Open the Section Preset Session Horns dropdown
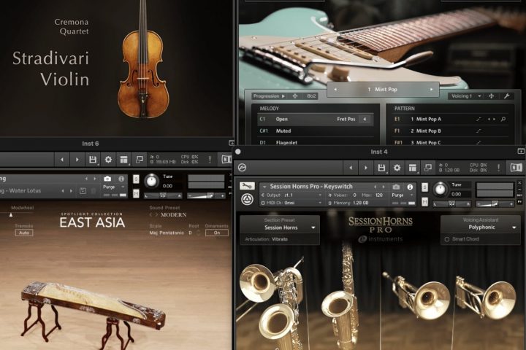Viewport: 526px width, 350px height. (281, 227)
